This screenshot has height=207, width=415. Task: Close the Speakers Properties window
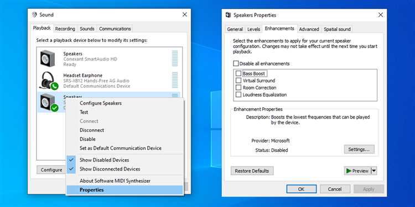pyautogui.click(x=381, y=15)
